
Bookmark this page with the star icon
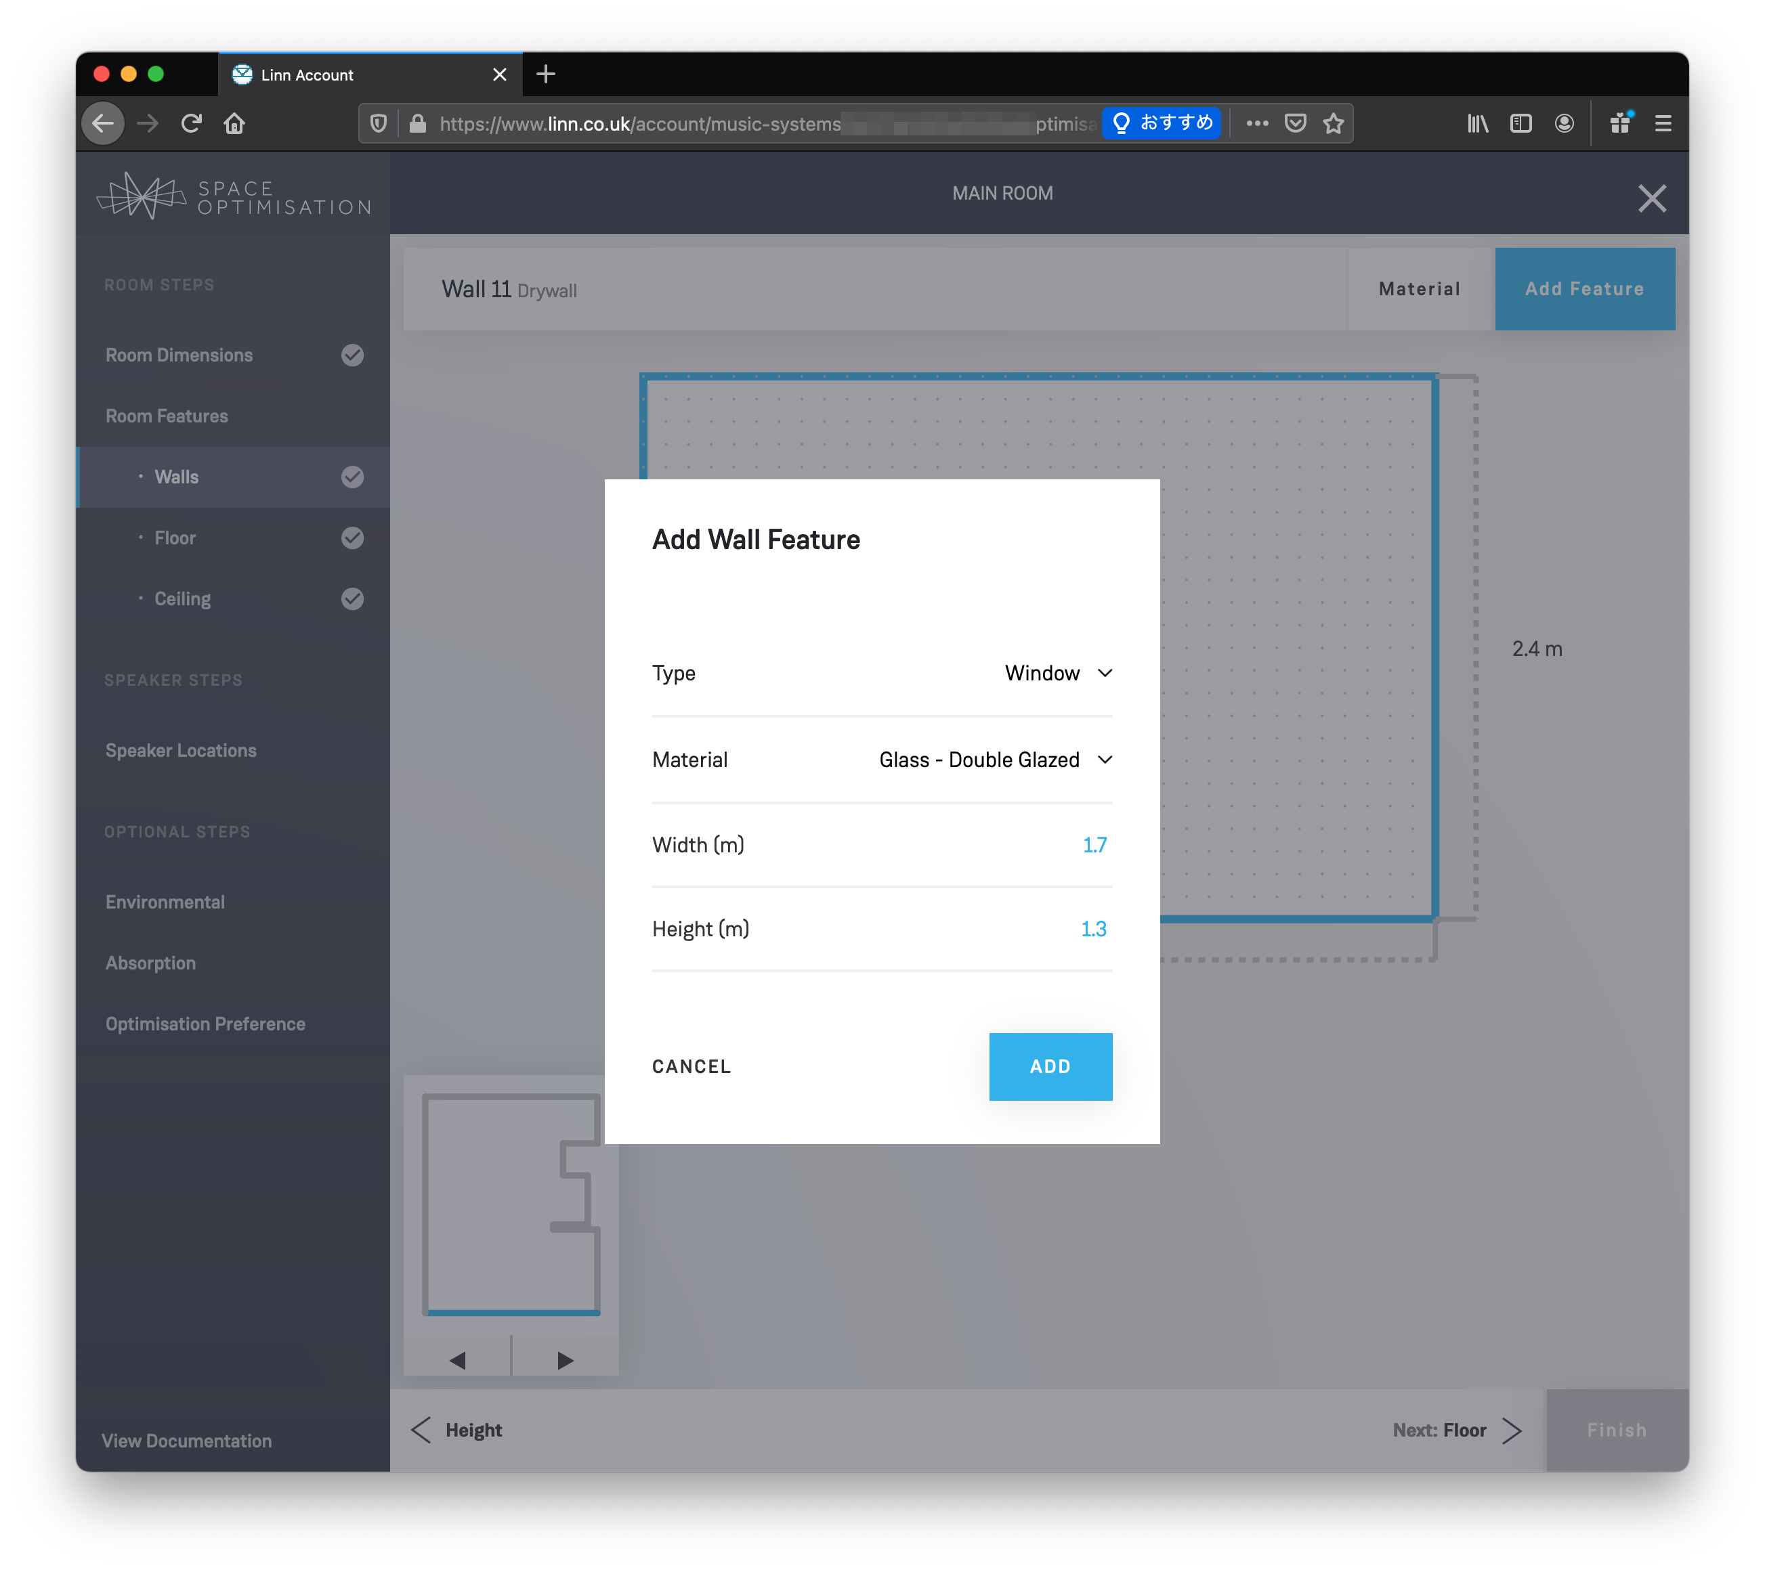1333,123
